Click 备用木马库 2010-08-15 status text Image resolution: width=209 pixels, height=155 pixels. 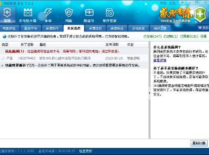[x=57, y=151]
